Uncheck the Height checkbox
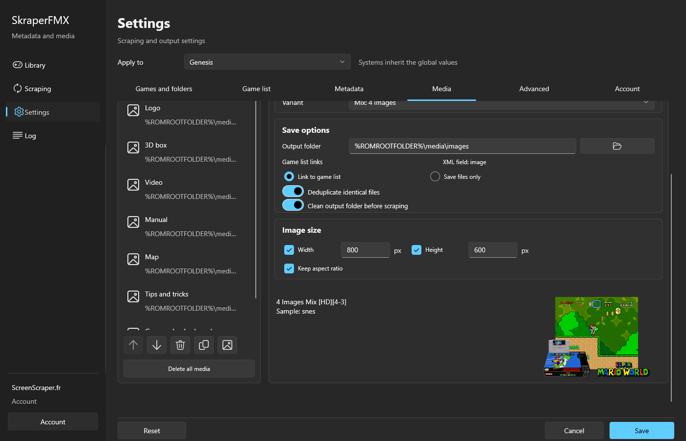The height and width of the screenshot is (441, 686). pos(416,250)
